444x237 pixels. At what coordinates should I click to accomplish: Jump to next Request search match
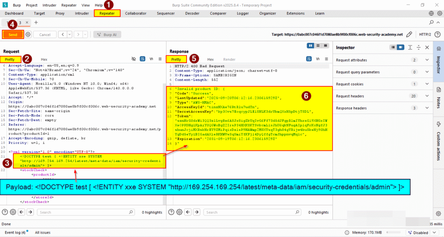click(x=30, y=212)
